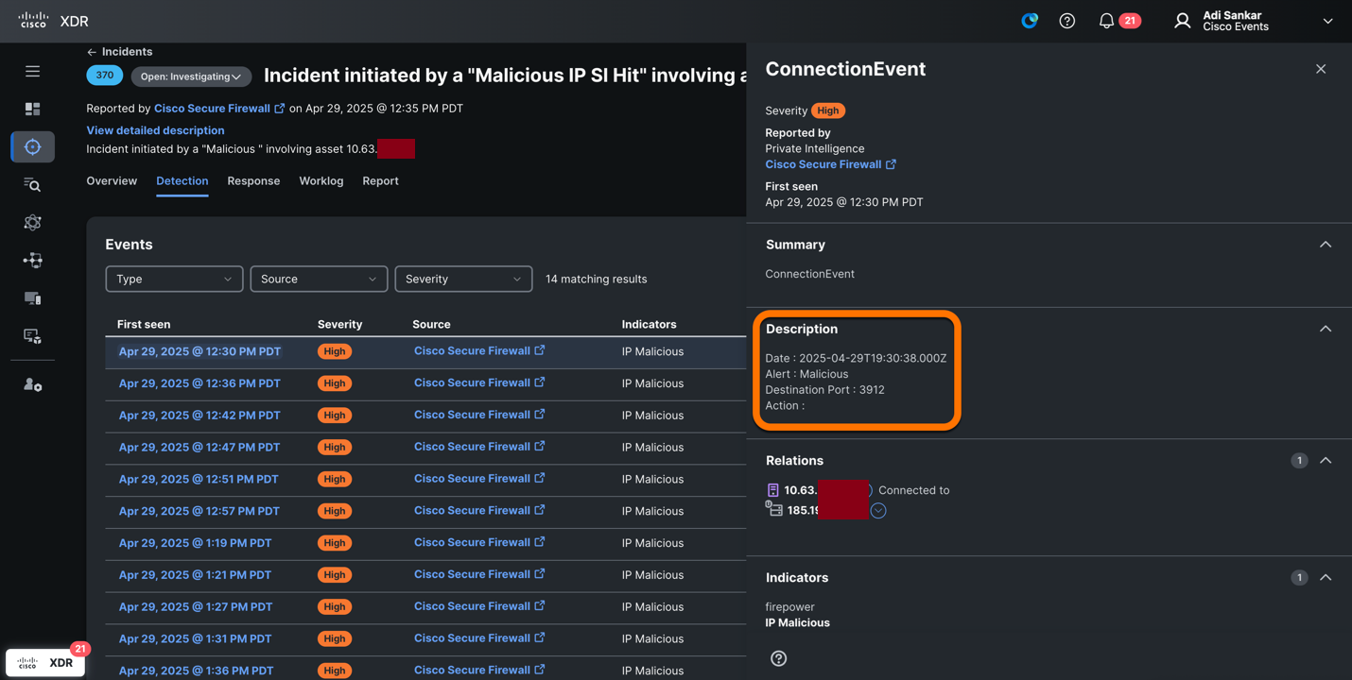Collapse the Summary section

(x=1326, y=245)
